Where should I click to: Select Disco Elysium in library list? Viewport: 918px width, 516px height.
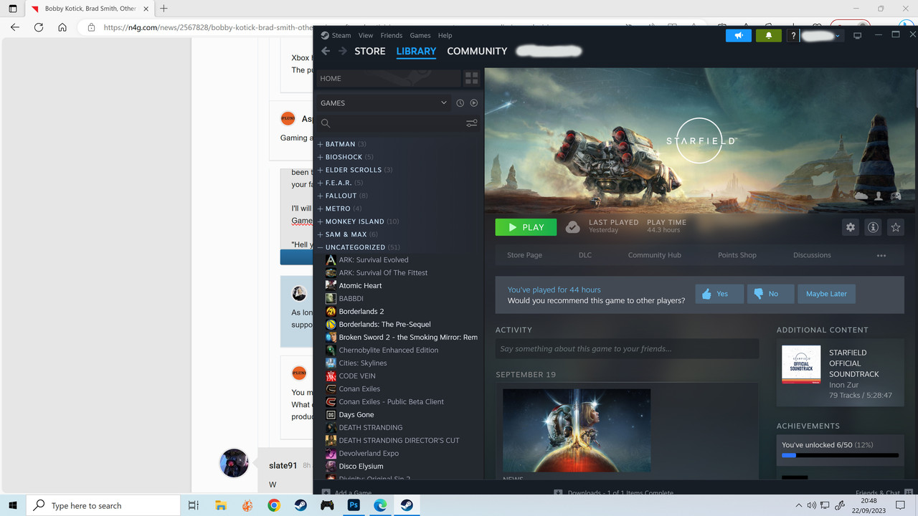point(361,467)
